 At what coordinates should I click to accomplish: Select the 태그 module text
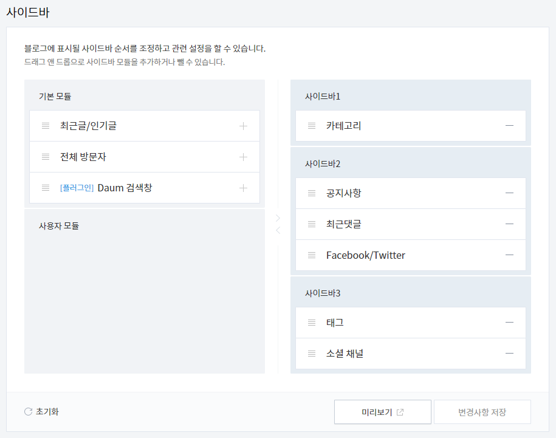coord(335,323)
